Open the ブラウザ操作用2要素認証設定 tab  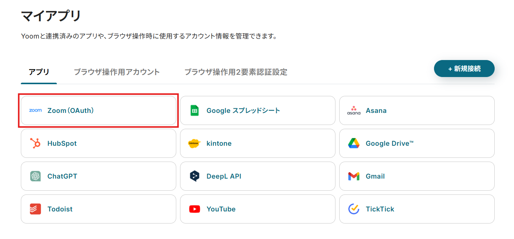click(236, 72)
